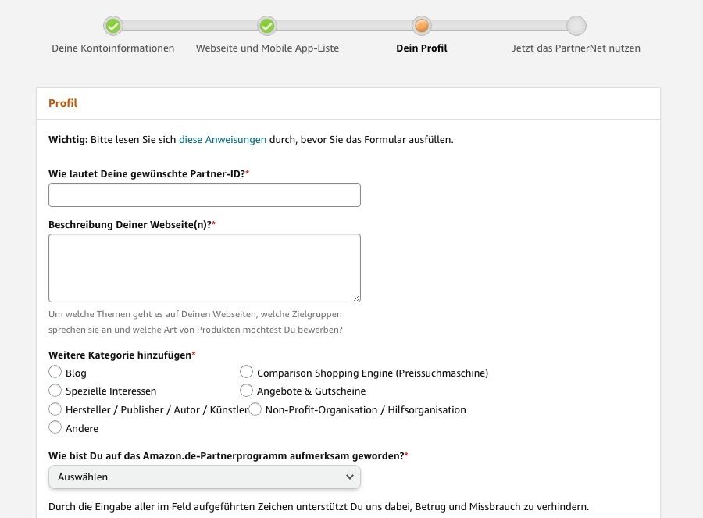
Task: Open the diese Anweisungen link
Action: [x=223, y=140]
